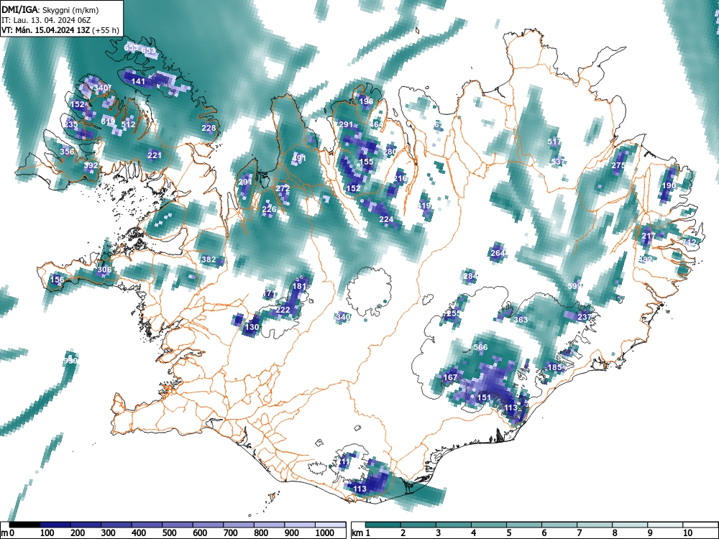
Task: Click the 5–6 km legend swatch
Action: [x=524, y=525]
